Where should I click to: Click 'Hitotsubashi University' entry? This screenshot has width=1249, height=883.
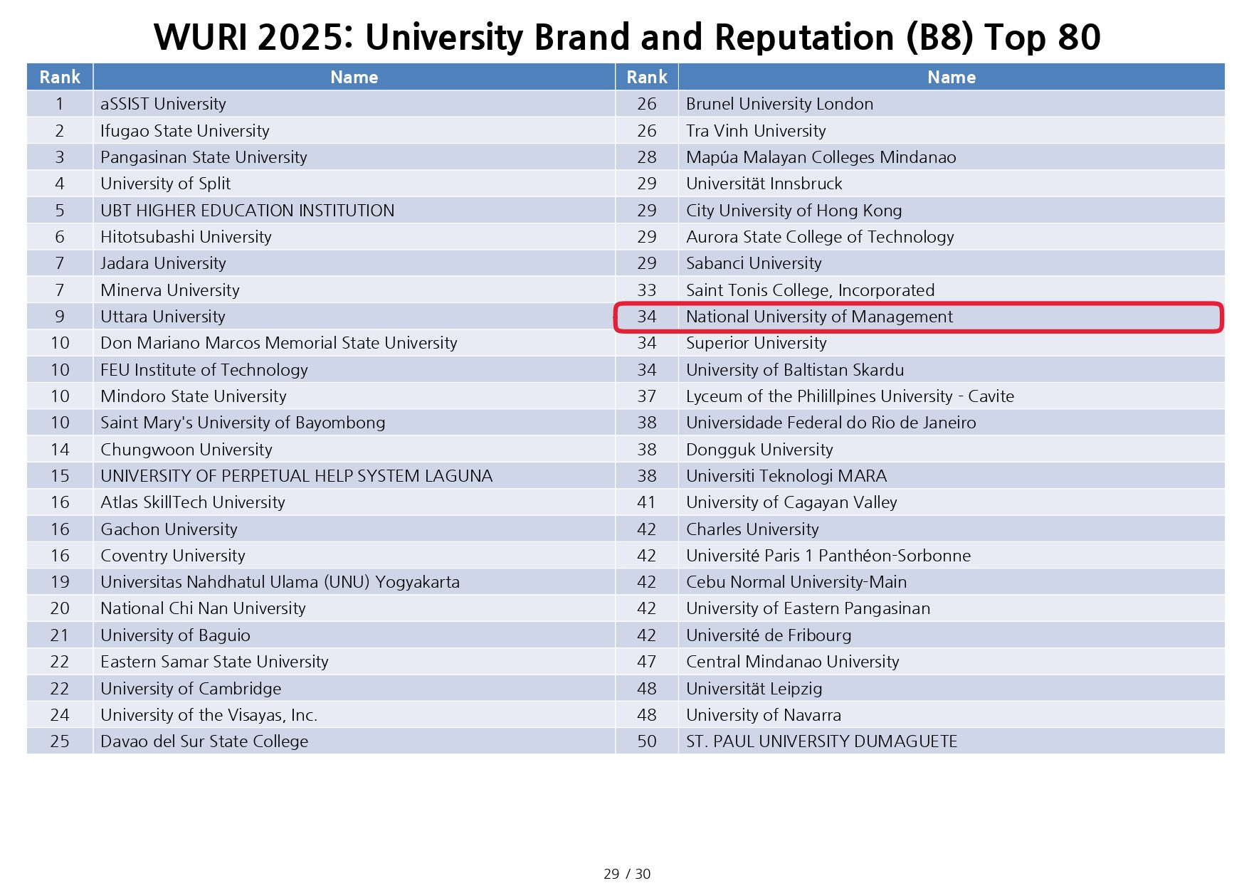point(186,237)
